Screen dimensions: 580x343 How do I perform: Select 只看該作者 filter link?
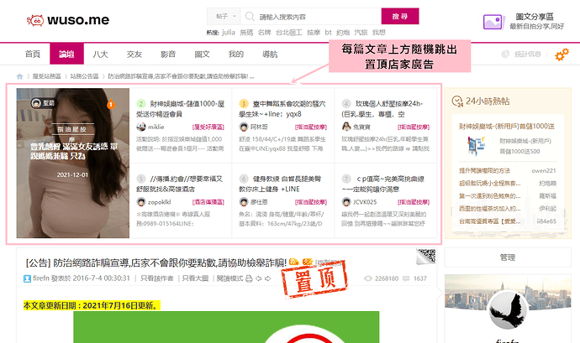(x=157, y=278)
